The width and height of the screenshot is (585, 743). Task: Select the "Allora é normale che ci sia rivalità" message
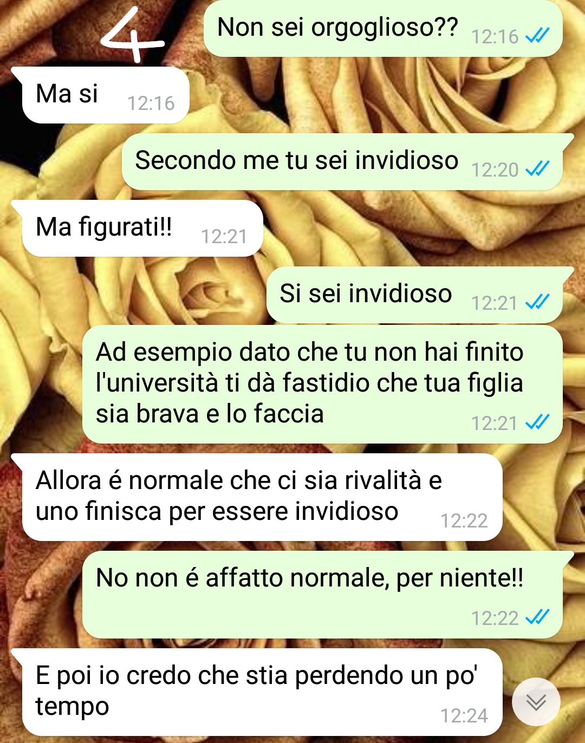[258, 497]
